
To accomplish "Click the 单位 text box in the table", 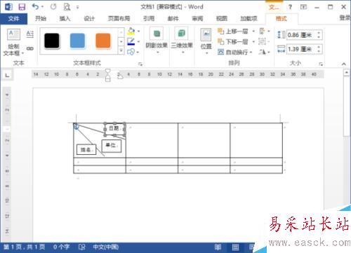I will 112,146.
